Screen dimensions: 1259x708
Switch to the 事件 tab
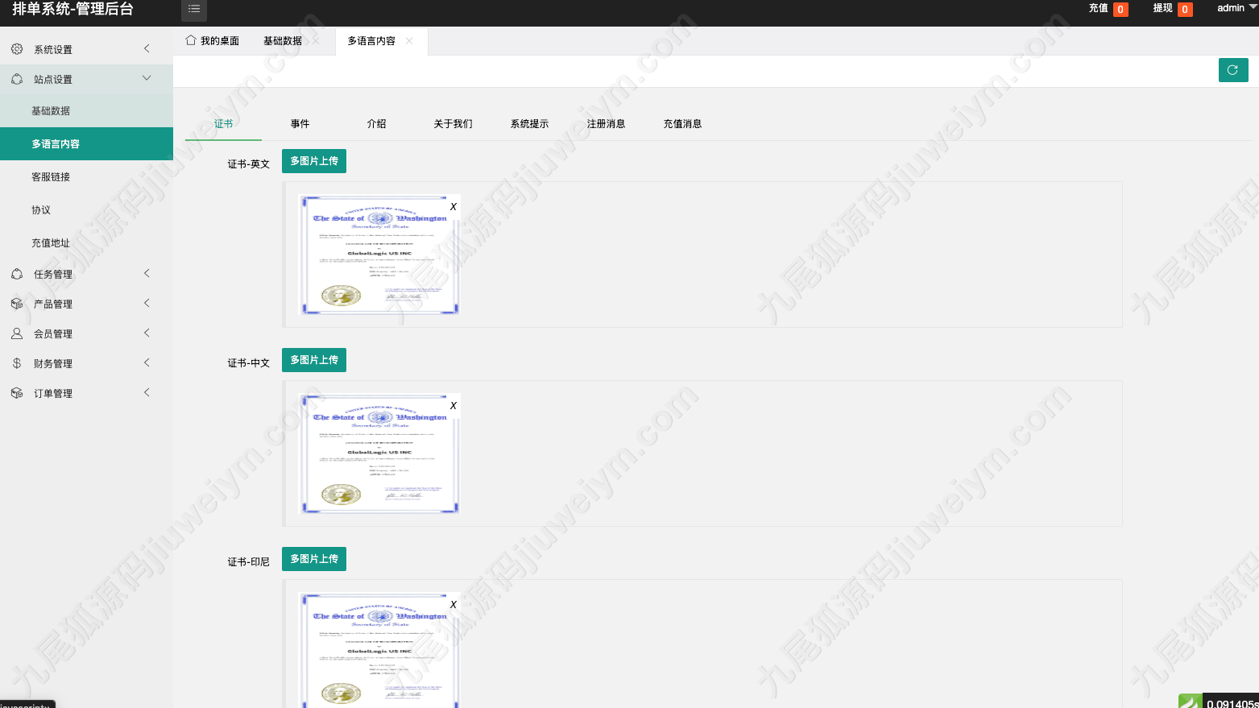pyautogui.click(x=300, y=124)
